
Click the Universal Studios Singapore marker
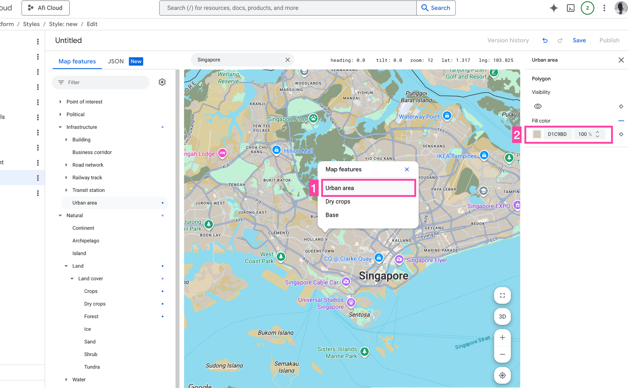[x=351, y=302]
